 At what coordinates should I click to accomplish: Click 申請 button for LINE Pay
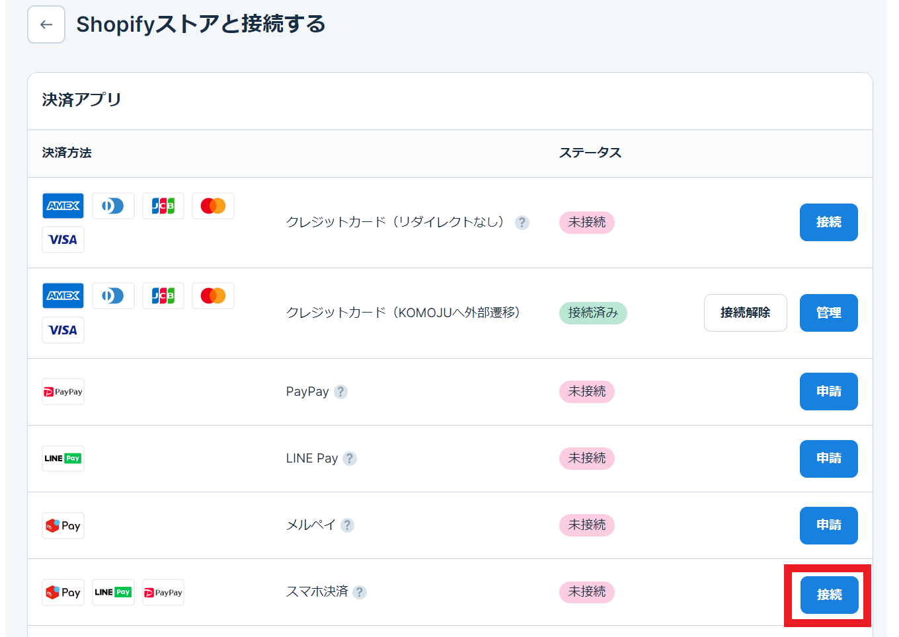828,459
